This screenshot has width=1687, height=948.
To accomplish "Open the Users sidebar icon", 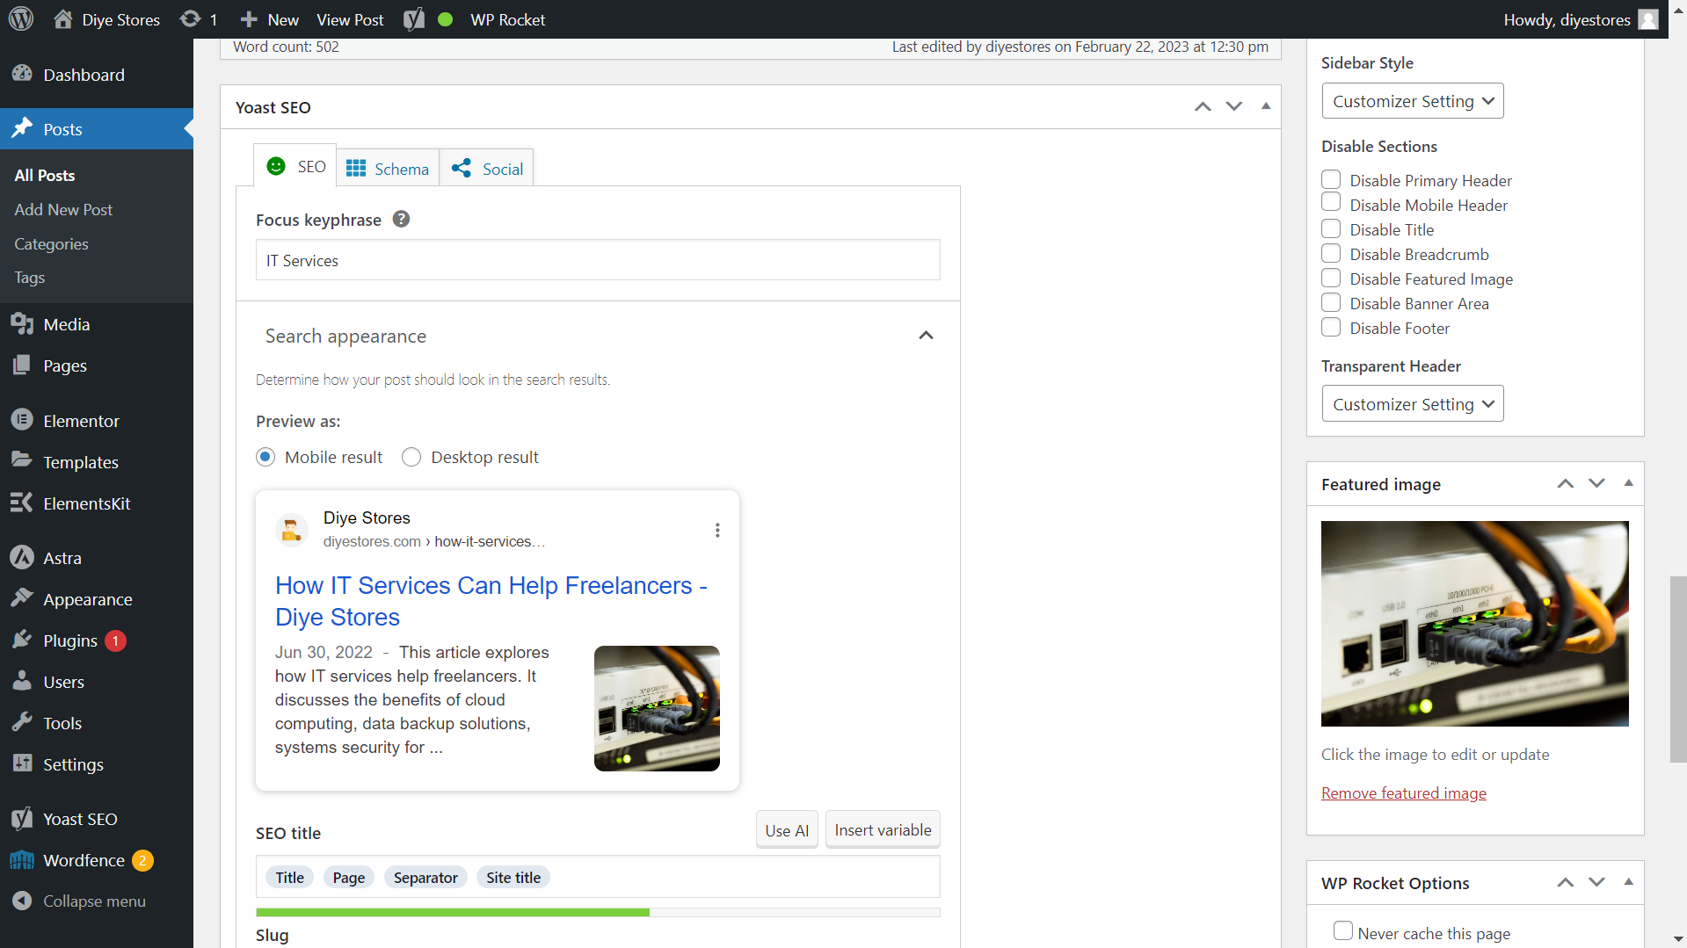I will pyautogui.click(x=22, y=681).
